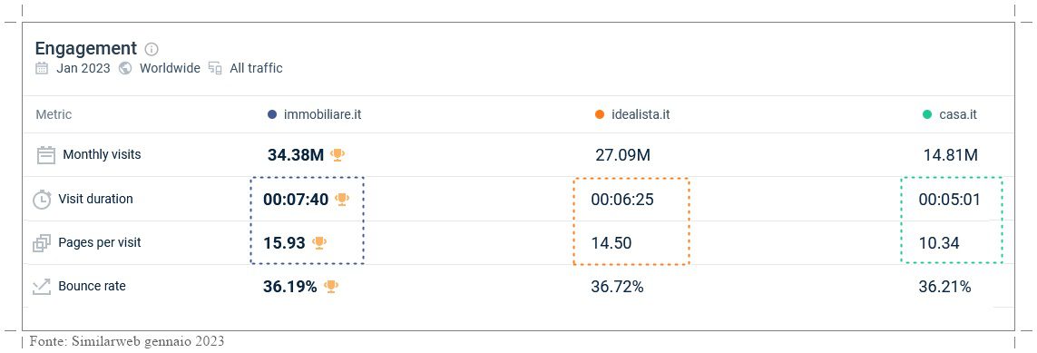
Task: Click the trophy next to 36.19%
Action: 331,286
